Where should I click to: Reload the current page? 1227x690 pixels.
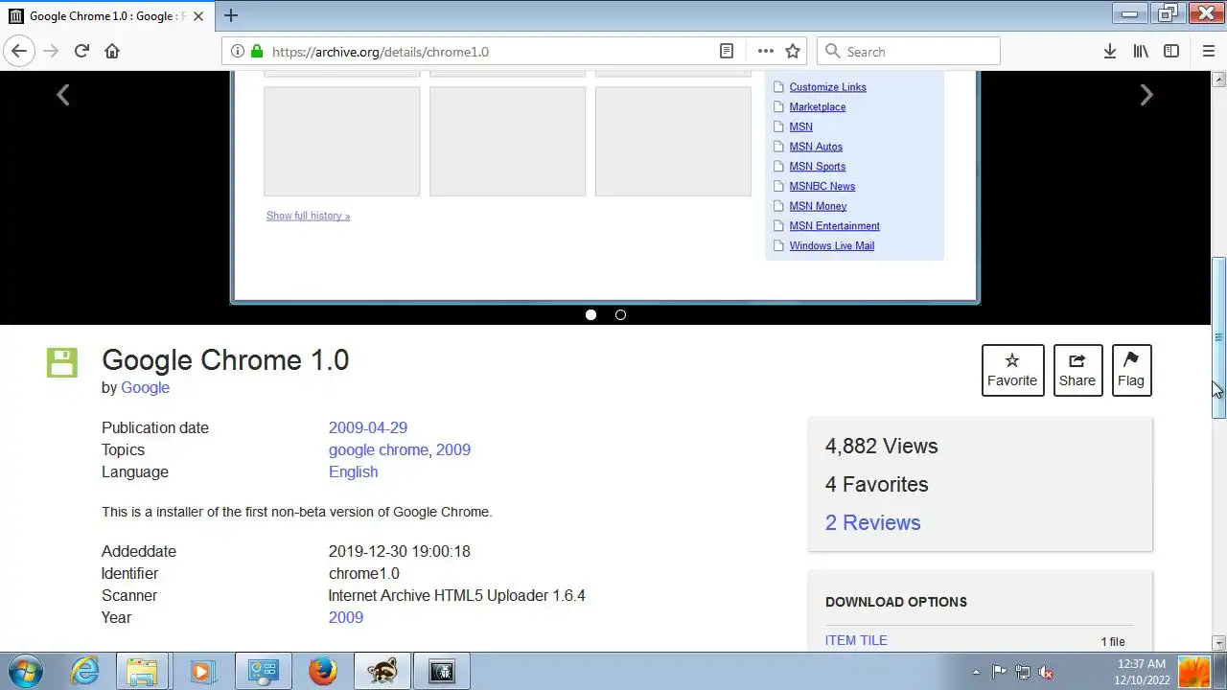[x=81, y=51]
